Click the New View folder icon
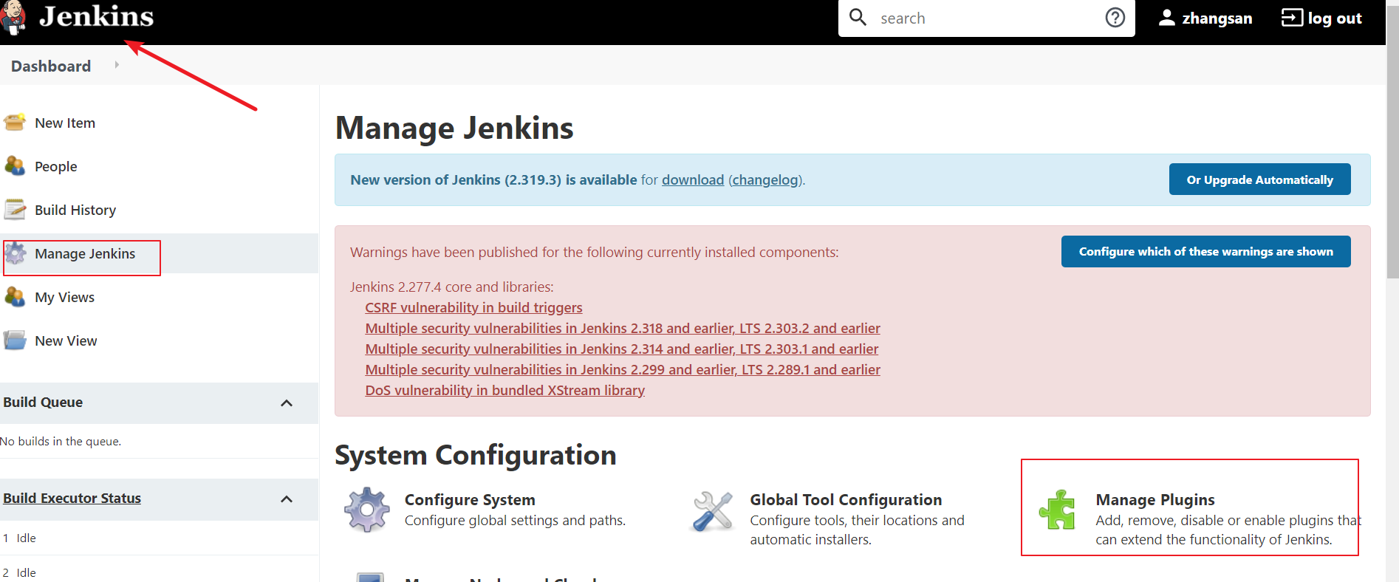The width and height of the screenshot is (1399, 582). coord(15,340)
